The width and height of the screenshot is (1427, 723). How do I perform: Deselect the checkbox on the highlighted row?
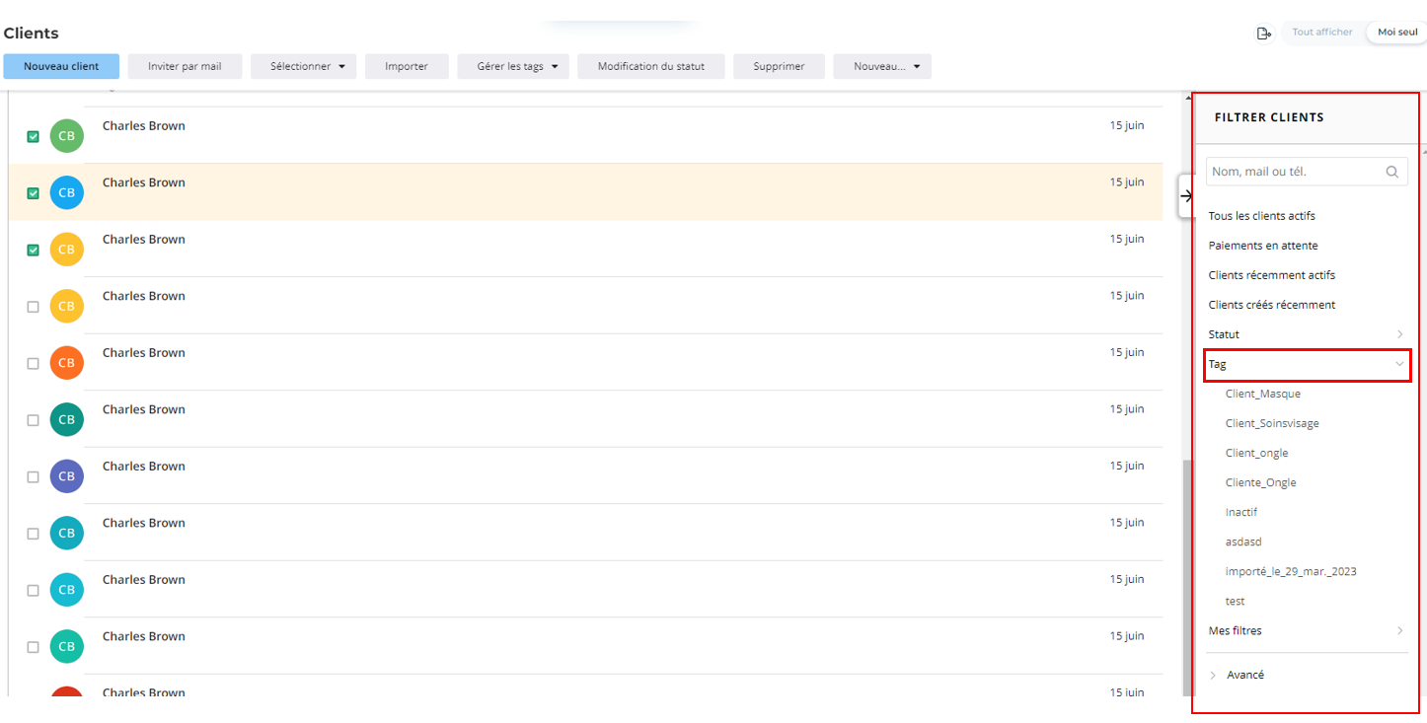click(32, 191)
